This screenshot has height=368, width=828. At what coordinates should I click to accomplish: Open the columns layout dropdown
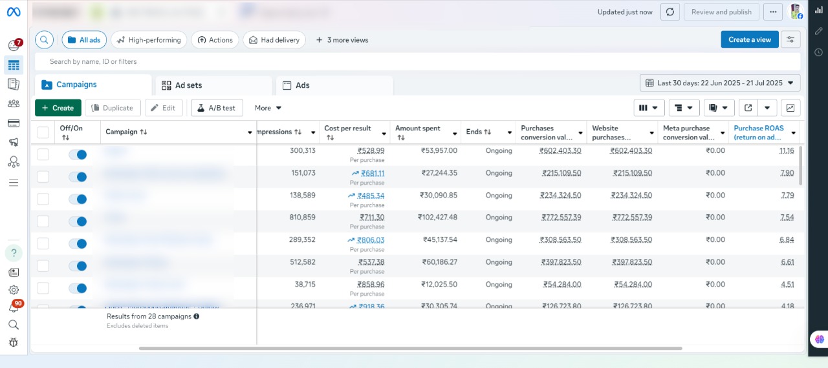click(649, 108)
